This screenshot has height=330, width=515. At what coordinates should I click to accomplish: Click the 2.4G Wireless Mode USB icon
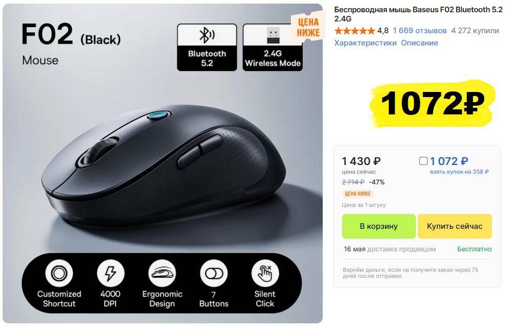click(x=273, y=35)
